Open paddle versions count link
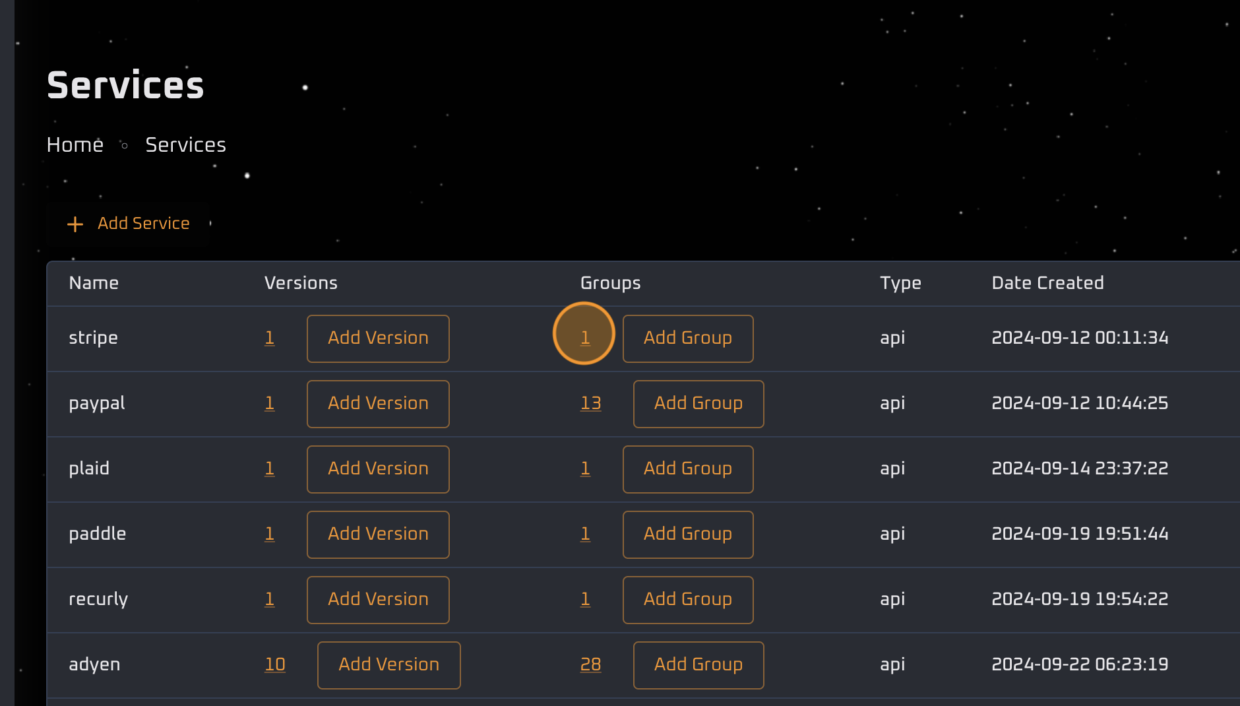This screenshot has height=706, width=1240. 270,534
